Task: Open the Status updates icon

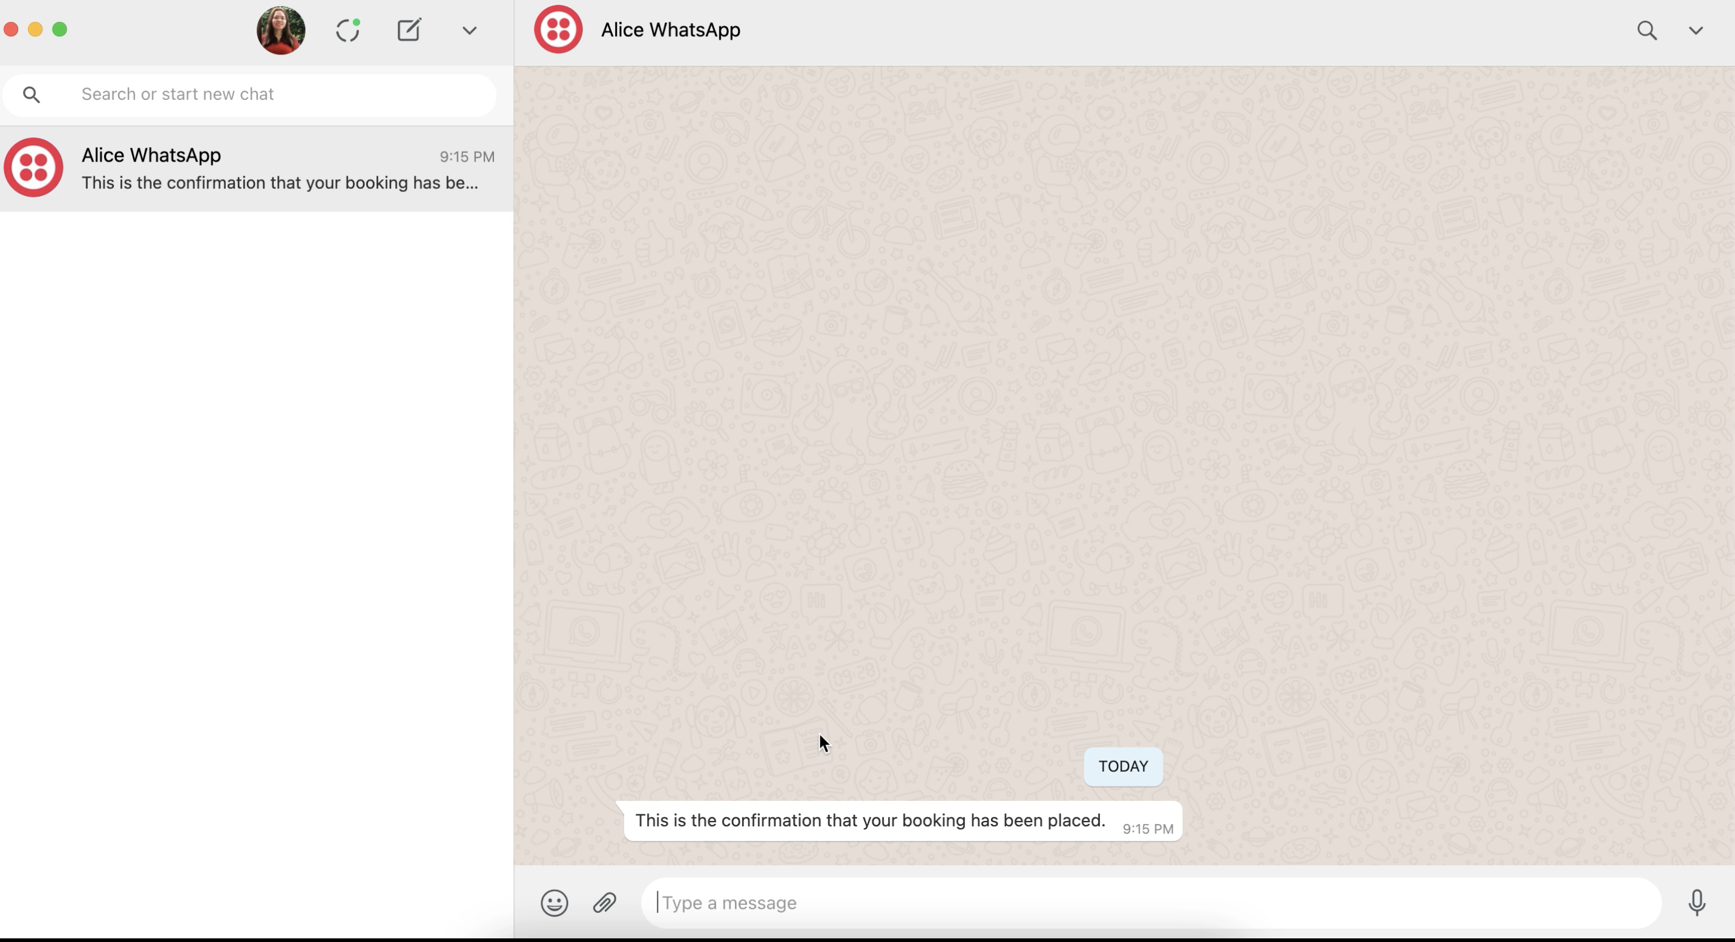Action: pyautogui.click(x=347, y=30)
